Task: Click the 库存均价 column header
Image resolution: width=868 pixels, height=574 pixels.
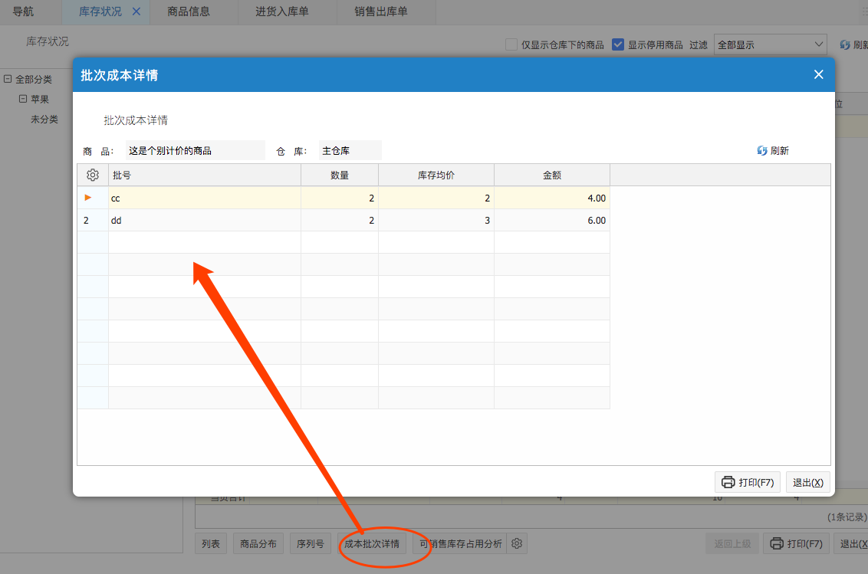Action: click(436, 175)
